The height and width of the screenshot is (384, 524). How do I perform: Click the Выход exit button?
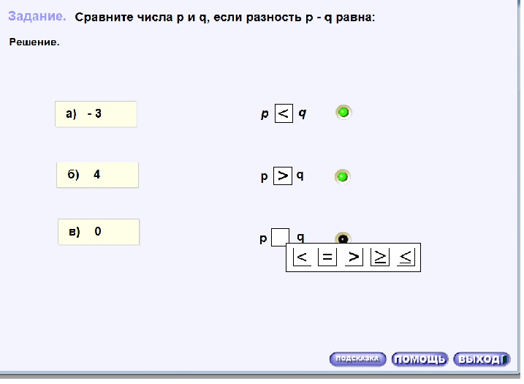click(x=482, y=359)
